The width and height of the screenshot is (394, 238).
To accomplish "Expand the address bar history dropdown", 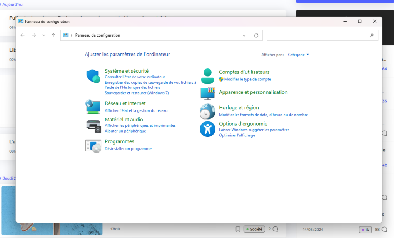I will (244, 35).
